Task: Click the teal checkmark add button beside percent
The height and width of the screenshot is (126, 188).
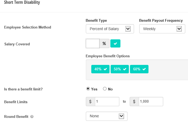Action: pos(115,43)
